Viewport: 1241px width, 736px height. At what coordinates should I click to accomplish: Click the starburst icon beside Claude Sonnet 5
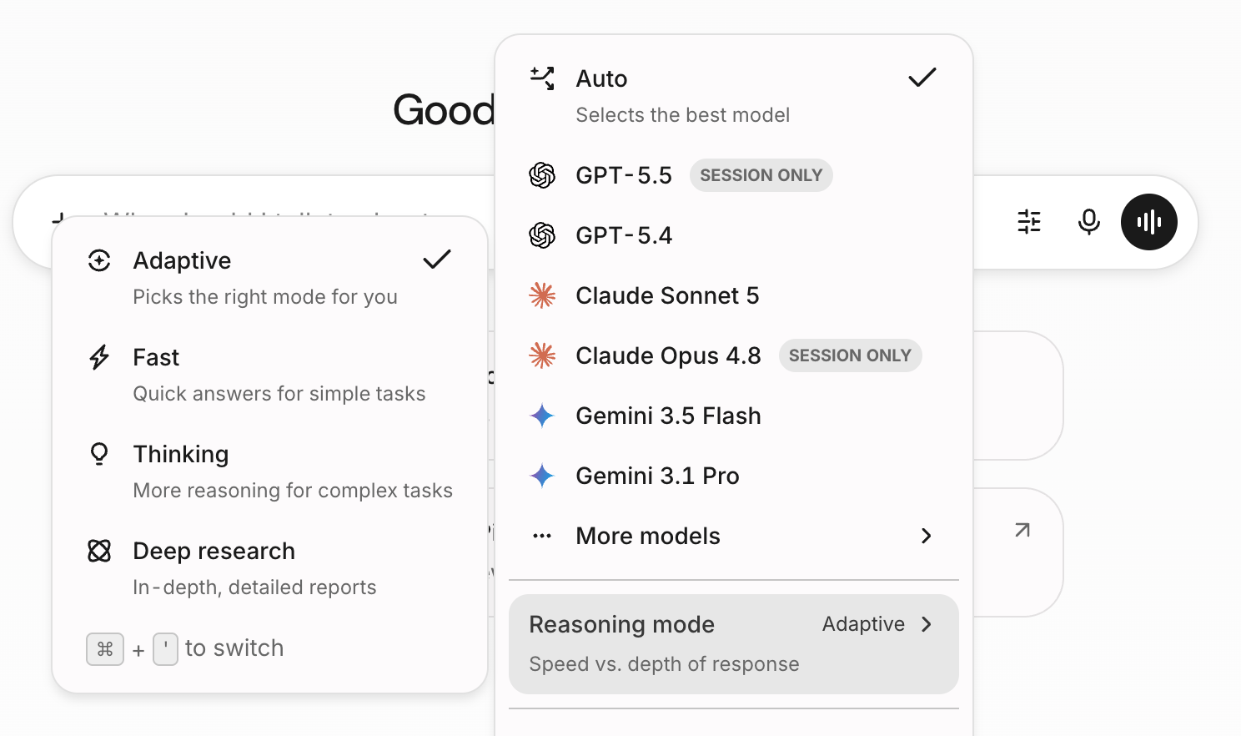[x=542, y=295]
